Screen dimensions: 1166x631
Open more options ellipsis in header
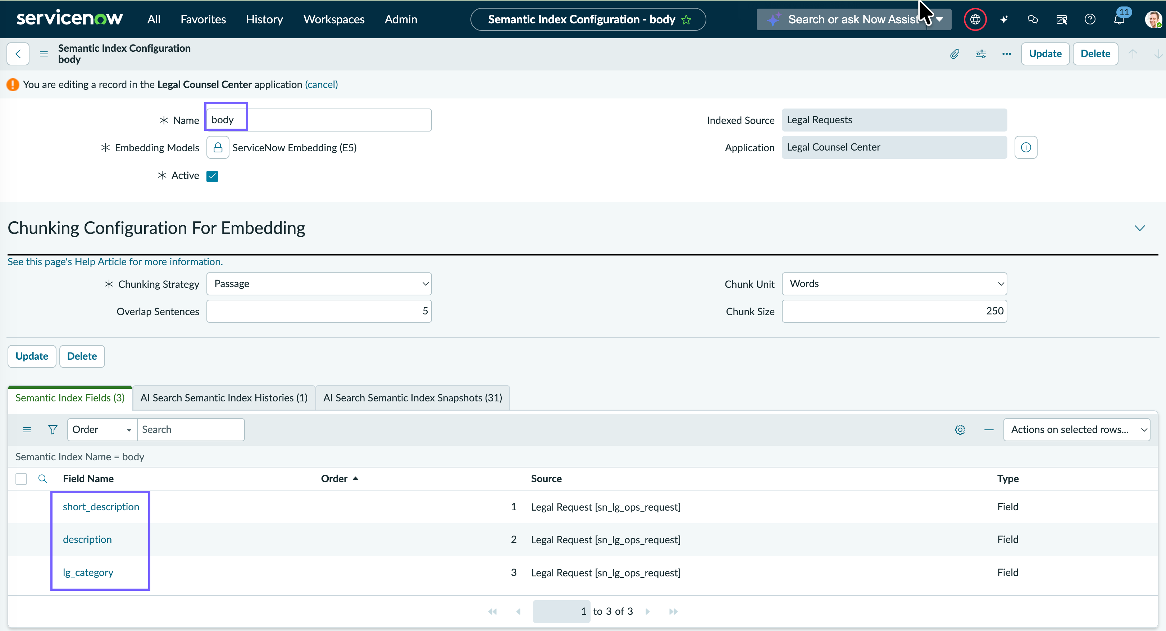point(1006,54)
